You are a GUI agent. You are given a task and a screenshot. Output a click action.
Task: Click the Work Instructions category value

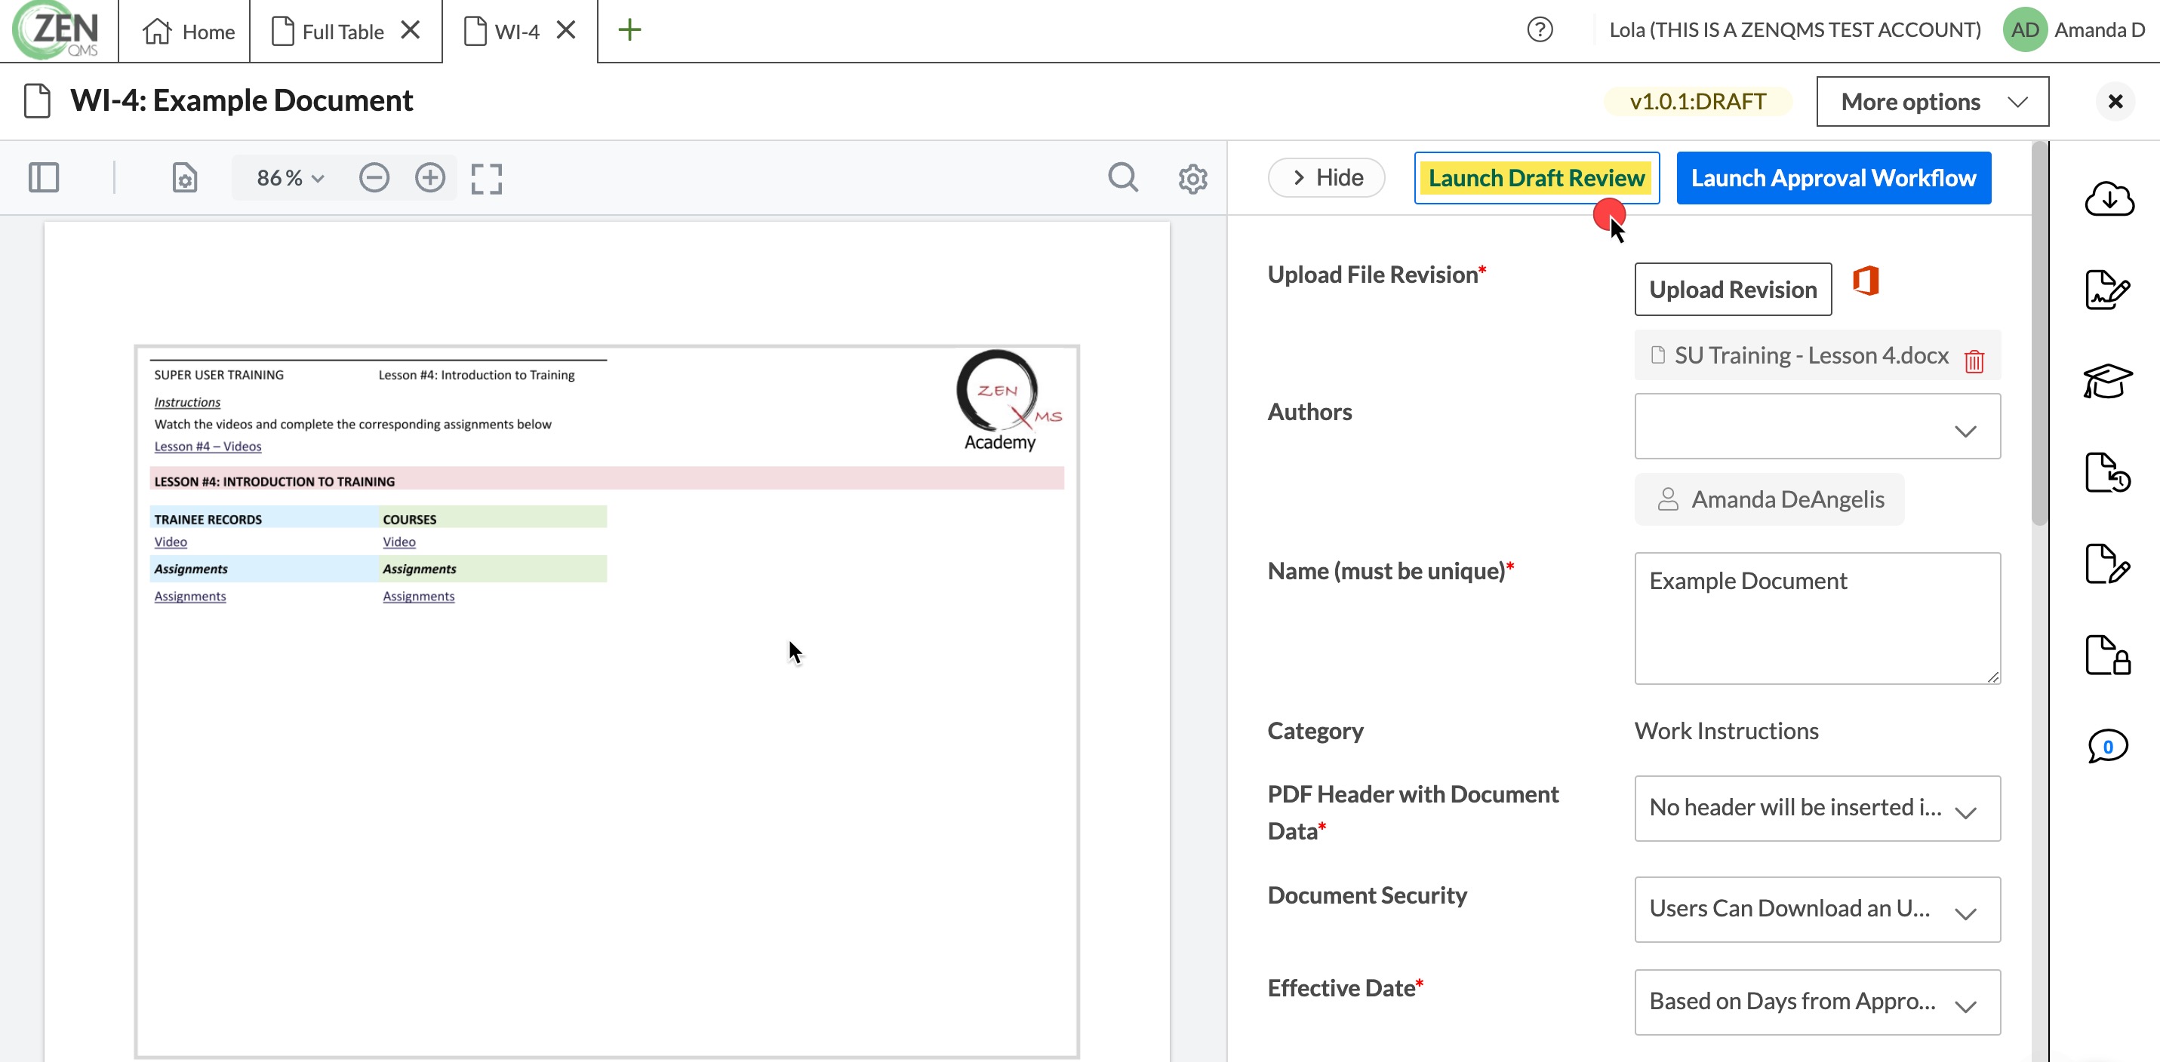point(1727,731)
